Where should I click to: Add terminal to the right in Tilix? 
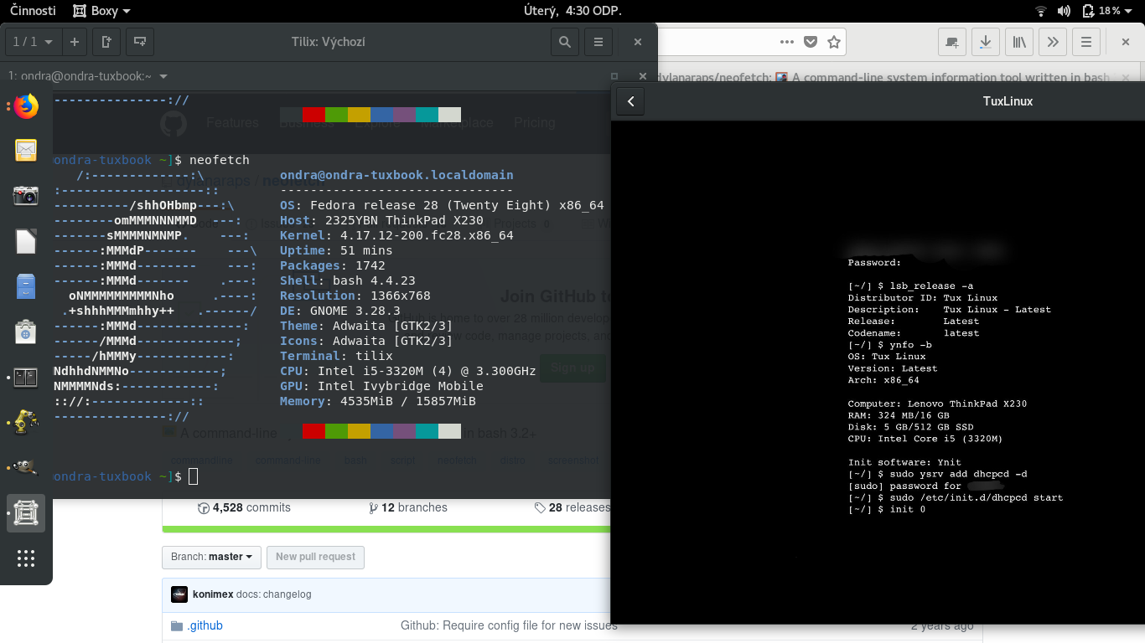106,42
